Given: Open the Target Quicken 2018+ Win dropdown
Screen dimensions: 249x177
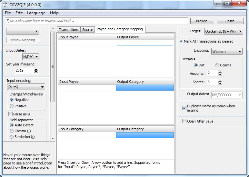Looking at the screenshot, I should click(224, 31).
